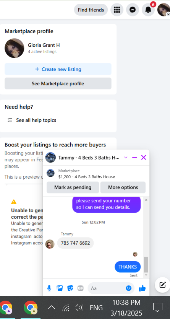Click the chat scrollbar up arrow
170x319 pixels.
pos(146,200)
